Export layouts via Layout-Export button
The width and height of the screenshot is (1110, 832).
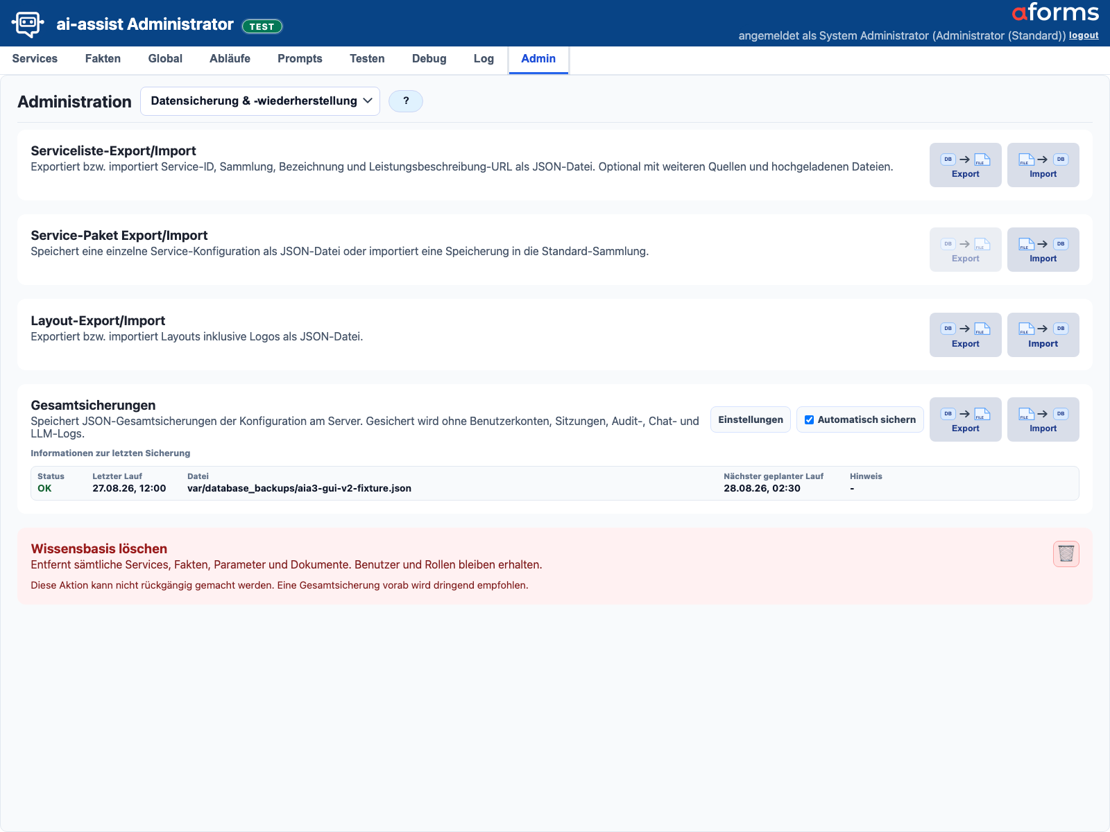point(965,335)
